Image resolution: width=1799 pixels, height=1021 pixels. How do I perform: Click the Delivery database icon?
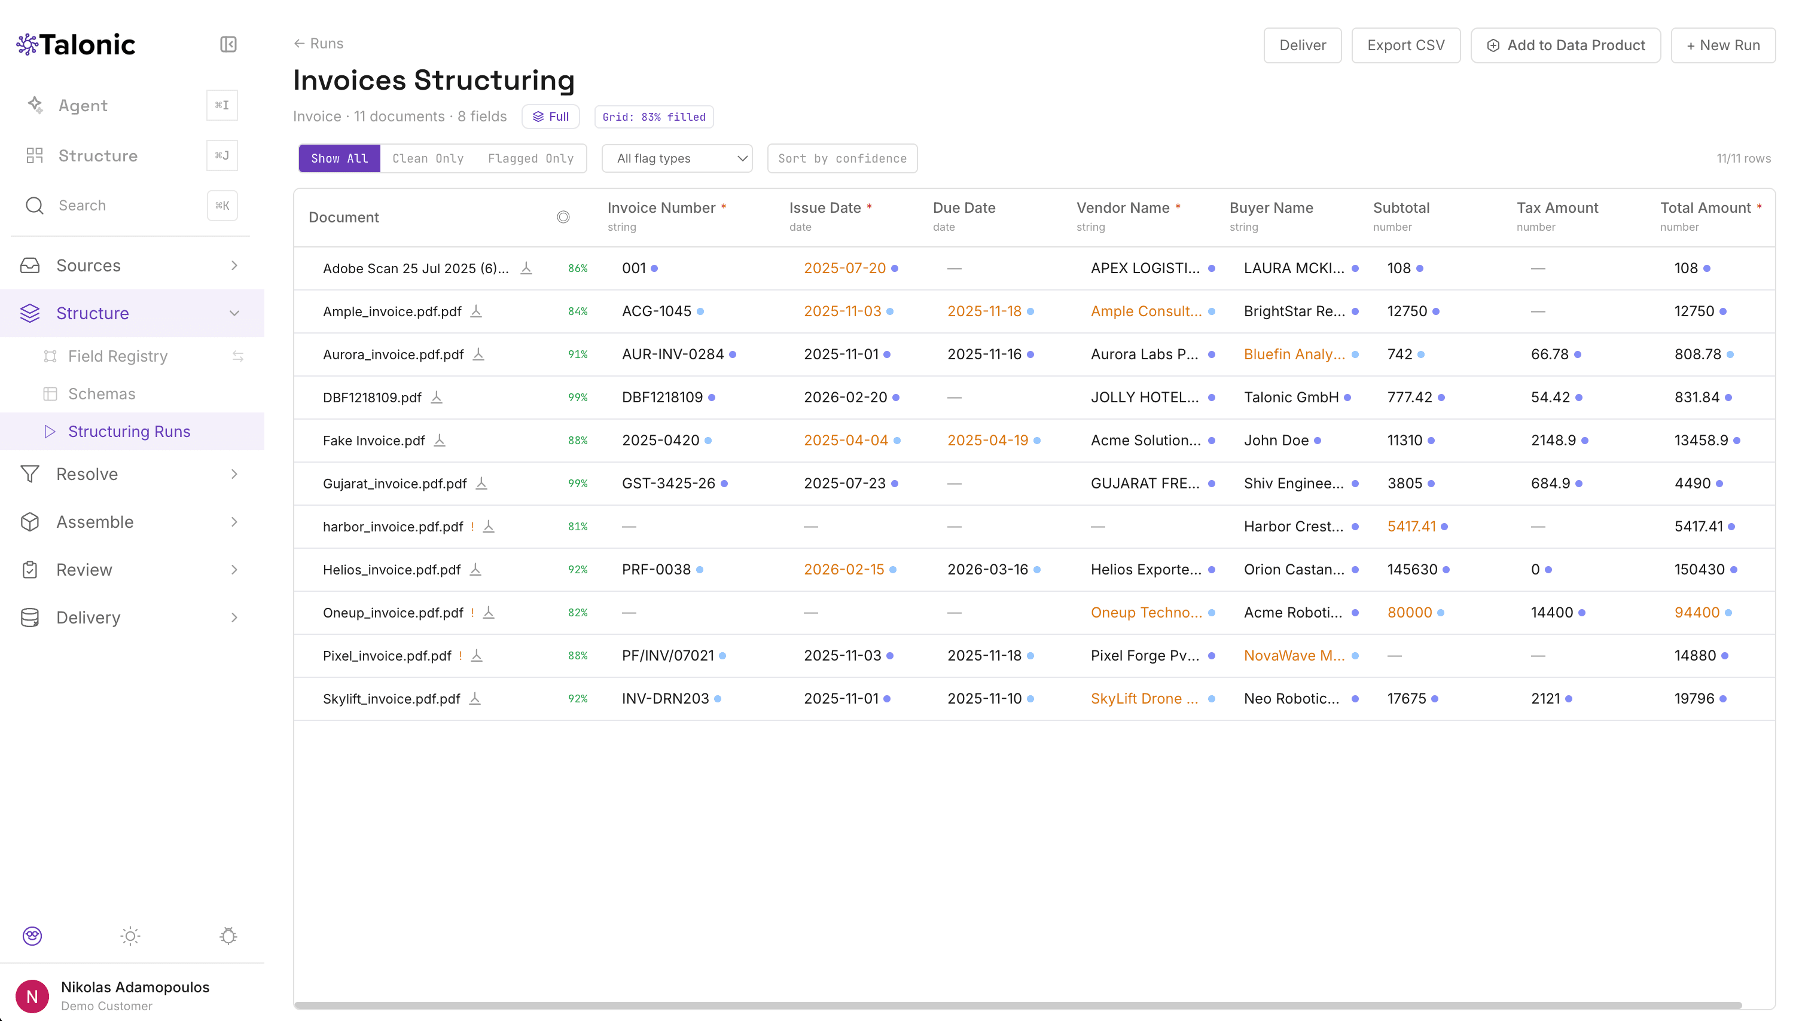coord(30,617)
